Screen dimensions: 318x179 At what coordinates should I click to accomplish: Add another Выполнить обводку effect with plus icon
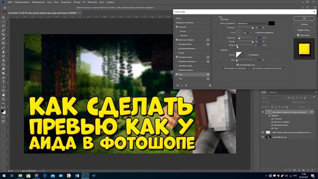[208, 40]
